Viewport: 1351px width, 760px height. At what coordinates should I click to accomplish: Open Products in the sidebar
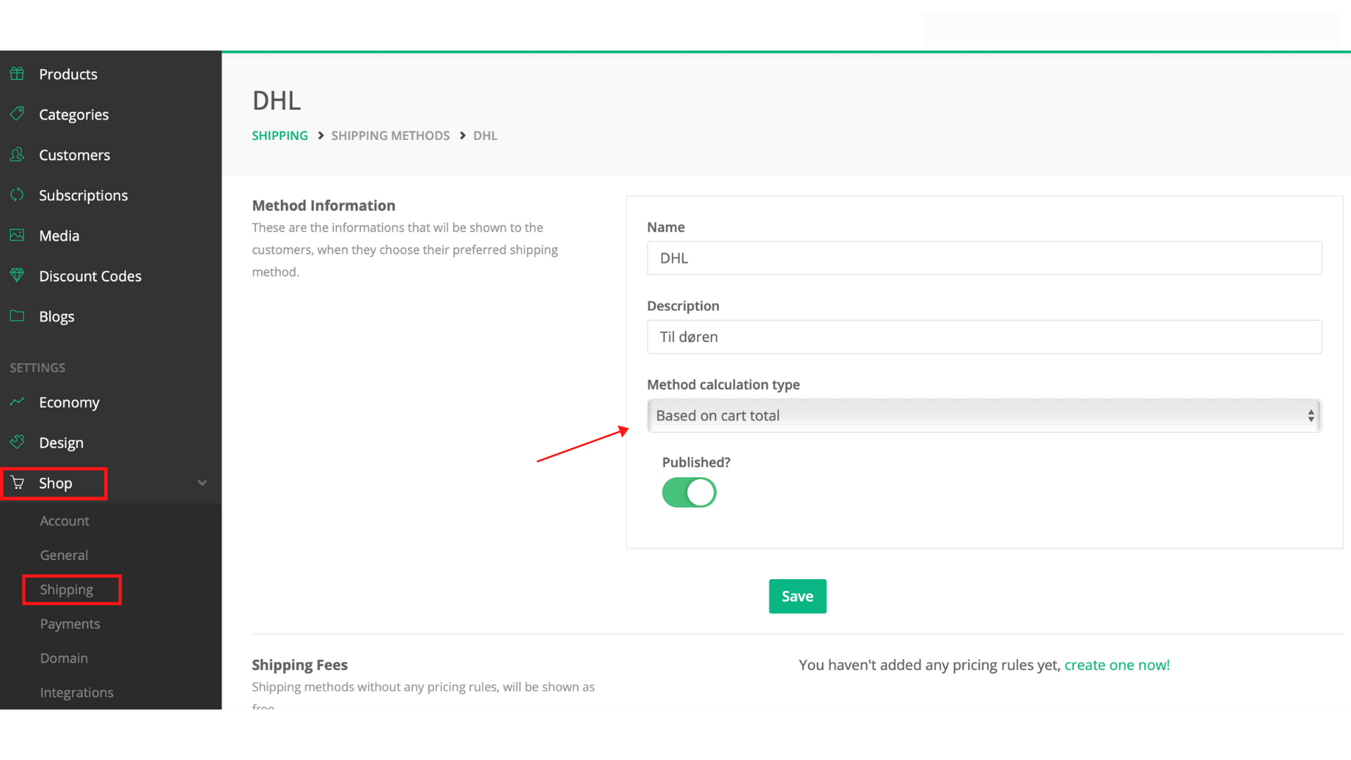(68, 74)
